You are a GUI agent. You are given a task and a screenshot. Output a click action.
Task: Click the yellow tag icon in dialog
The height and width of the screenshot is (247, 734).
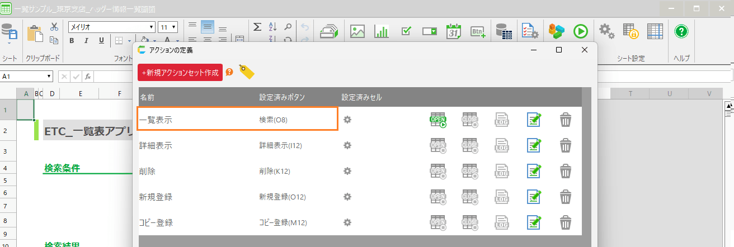[x=246, y=71]
